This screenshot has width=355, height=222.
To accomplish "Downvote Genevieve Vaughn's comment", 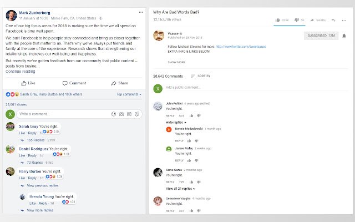I will (199, 211).
